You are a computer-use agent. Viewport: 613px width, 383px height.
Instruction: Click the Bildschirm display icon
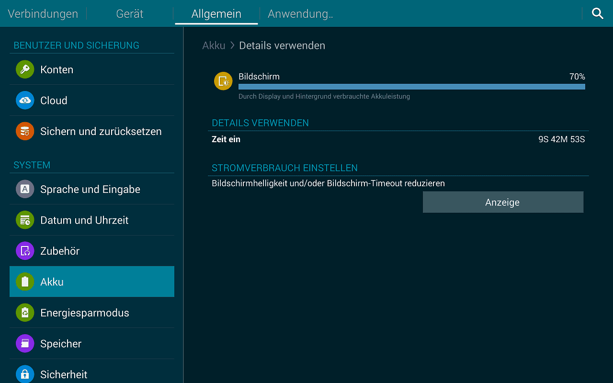(223, 81)
